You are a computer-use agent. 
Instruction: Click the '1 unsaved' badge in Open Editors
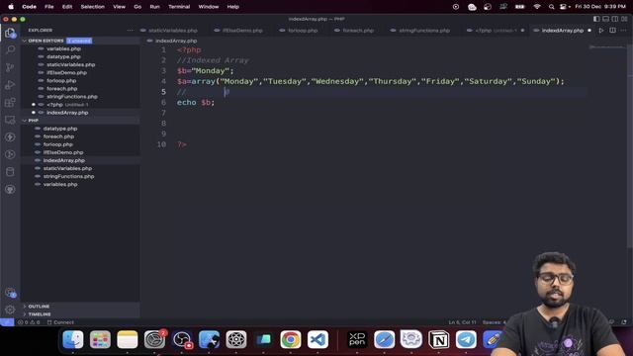79,41
